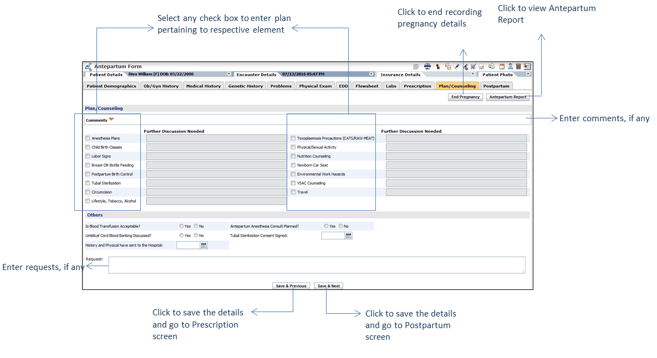Click the checklist with pencil toolbar icon
This screenshot has height=358, width=657.
coord(473,66)
